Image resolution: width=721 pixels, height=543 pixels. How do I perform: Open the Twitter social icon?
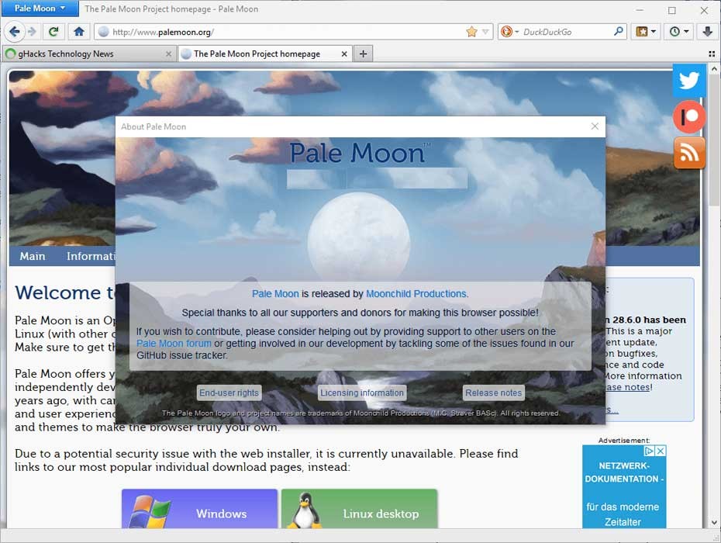(x=688, y=80)
